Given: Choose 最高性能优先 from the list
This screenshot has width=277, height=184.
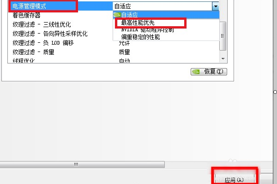Looking at the screenshot, I should [138, 23].
